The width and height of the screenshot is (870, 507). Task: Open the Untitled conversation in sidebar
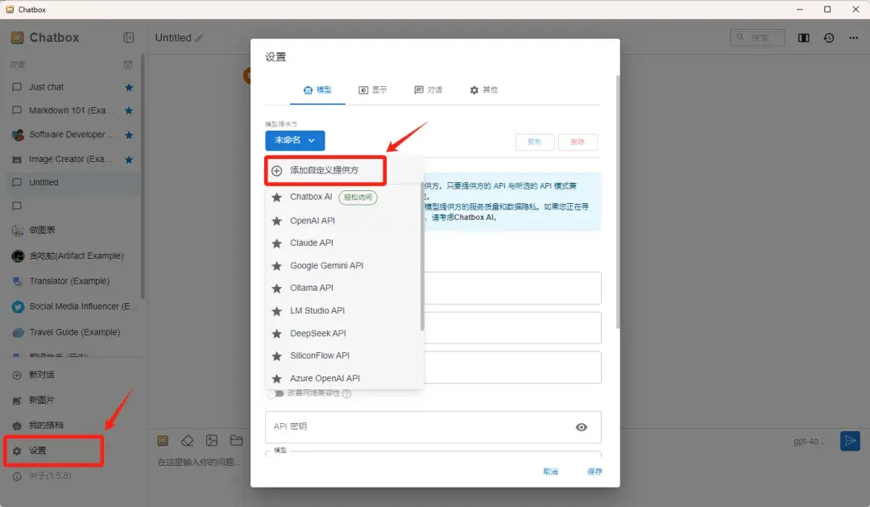(73, 183)
